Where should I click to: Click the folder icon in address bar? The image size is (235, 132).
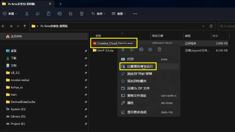point(33,26)
